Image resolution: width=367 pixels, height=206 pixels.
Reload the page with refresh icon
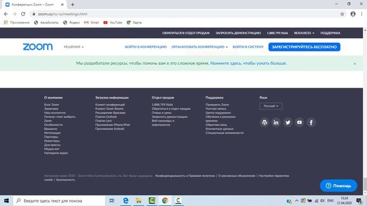point(23,14)
